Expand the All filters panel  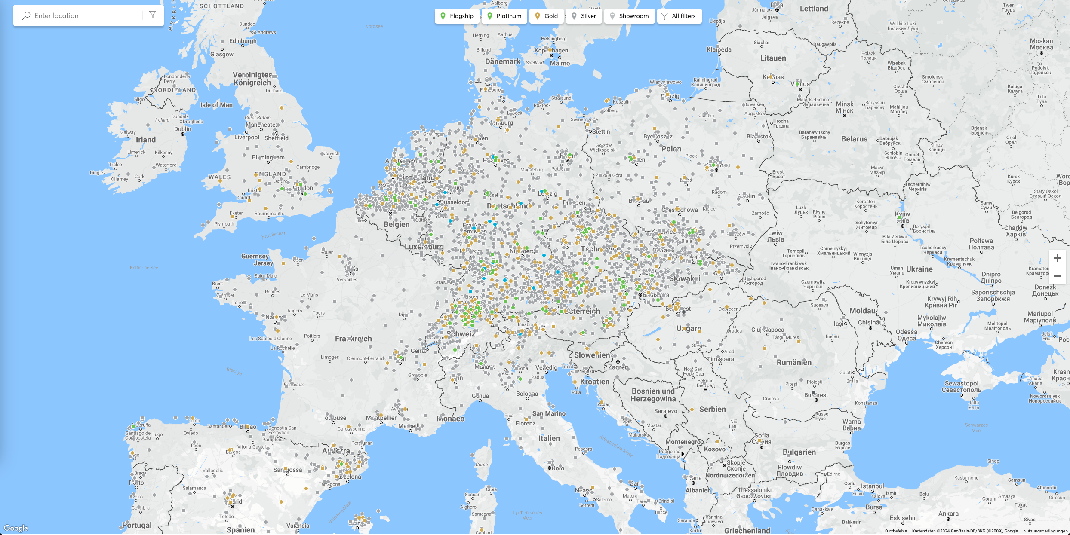click(679, 16)
